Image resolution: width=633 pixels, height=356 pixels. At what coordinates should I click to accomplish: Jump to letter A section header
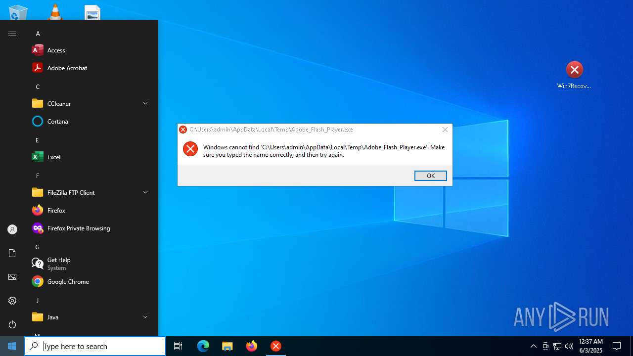click(38, 33)
